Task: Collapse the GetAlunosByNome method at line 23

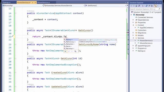Action: click(15, 44)
